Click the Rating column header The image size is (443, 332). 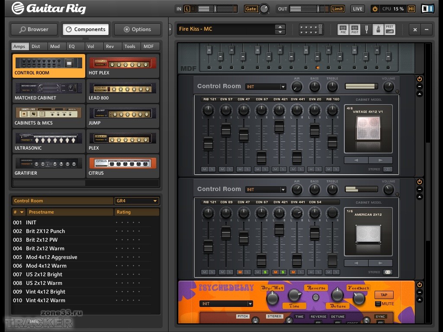136,212
